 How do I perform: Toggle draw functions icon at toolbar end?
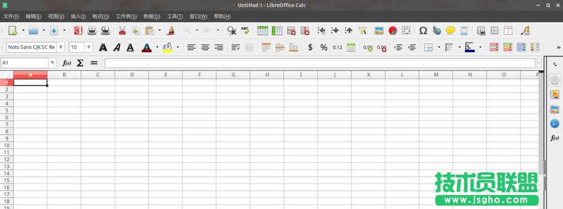525,30
